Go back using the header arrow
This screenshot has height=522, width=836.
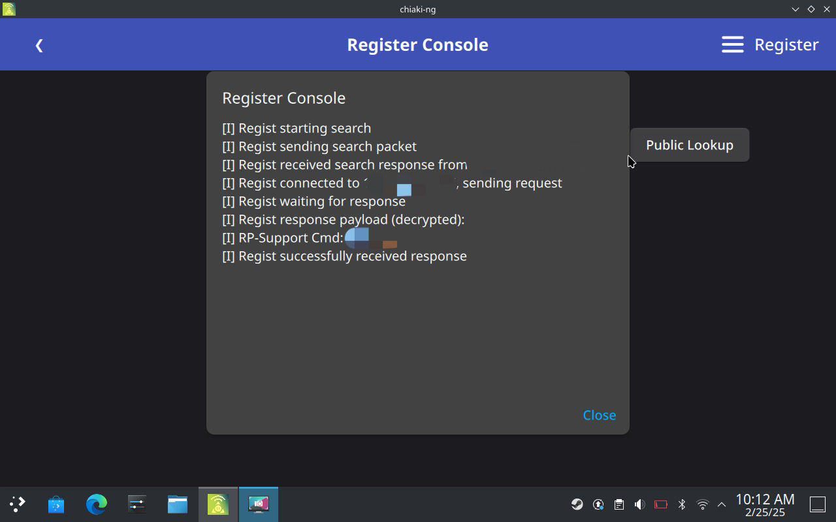[x=39, y=45]
